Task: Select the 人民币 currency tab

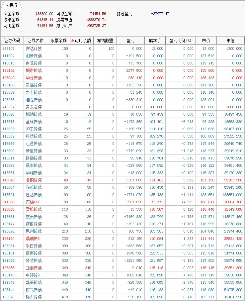Action: (x=11, y=5)
